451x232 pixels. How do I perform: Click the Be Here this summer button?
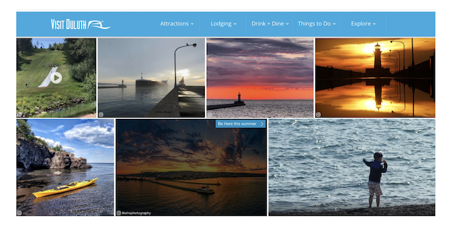click(x=240, y=124)
